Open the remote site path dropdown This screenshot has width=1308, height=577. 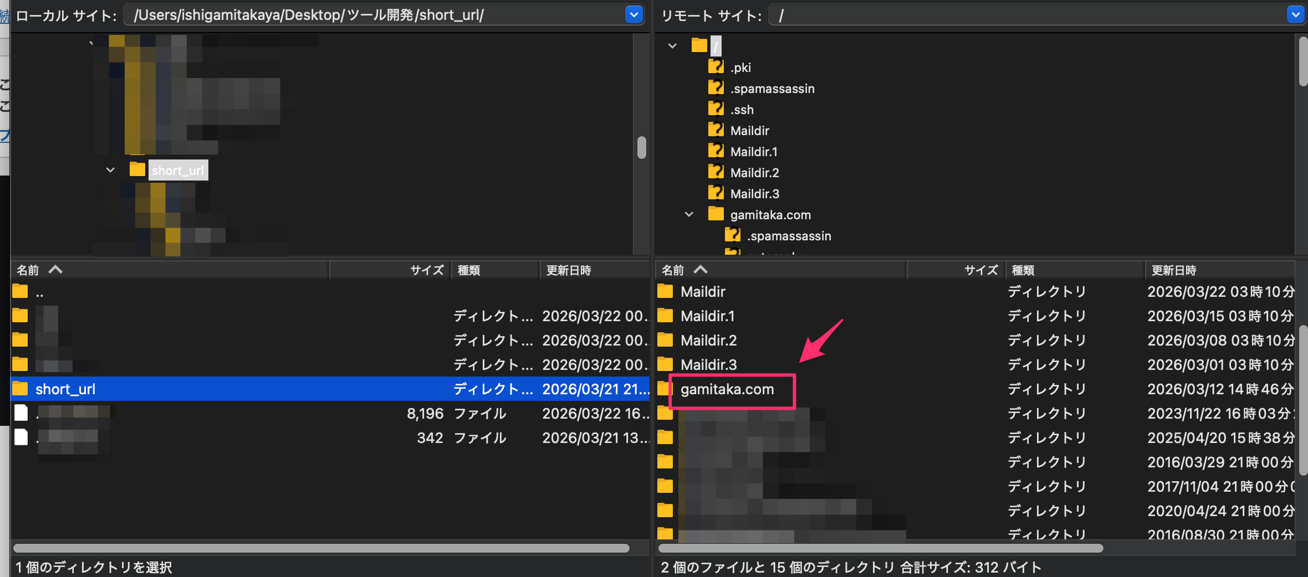coord(1295,15)
